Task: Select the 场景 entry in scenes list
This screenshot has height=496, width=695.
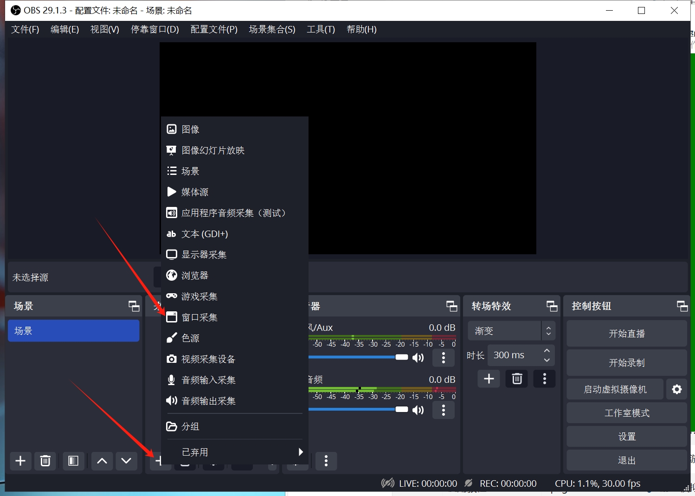Action: pyautogui.click(x=73, y=330)
